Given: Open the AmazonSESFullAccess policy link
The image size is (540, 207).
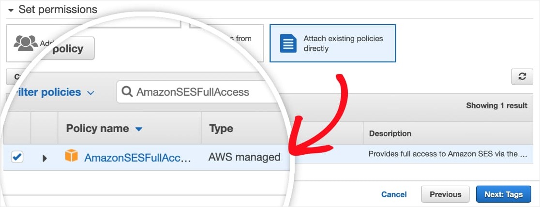Looking at the screenshot, I should click(137, 157).
